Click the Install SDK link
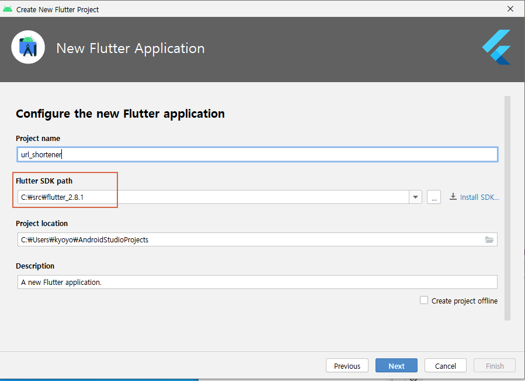This screenshot has height=381, width=525. 479,197
